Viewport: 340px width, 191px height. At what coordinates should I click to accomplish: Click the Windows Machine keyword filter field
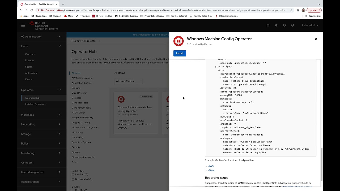129,81
